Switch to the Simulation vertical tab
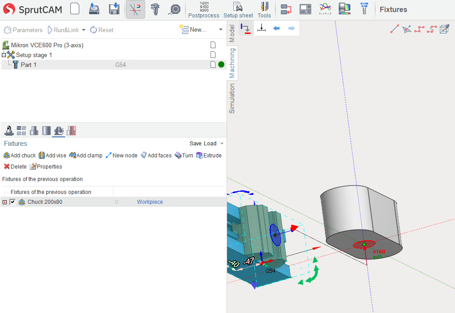This screenshot has height=313, width=455. pyautogui.click(x=232, y=99)
